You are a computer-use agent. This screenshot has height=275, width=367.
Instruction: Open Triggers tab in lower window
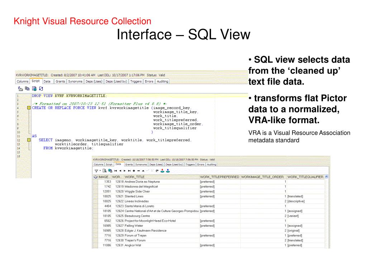[190, 164]
